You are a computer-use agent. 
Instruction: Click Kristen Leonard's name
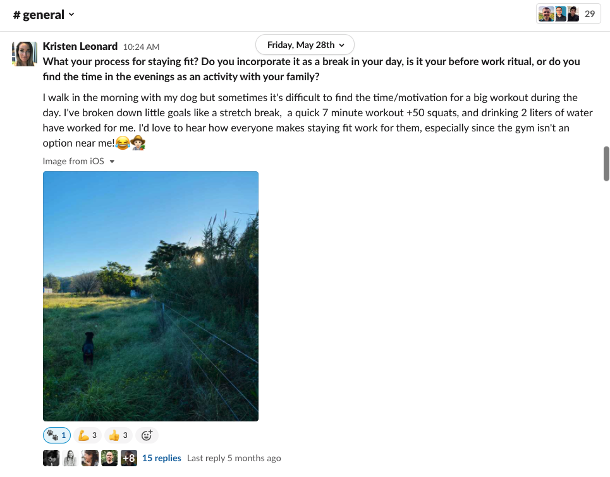80,46
